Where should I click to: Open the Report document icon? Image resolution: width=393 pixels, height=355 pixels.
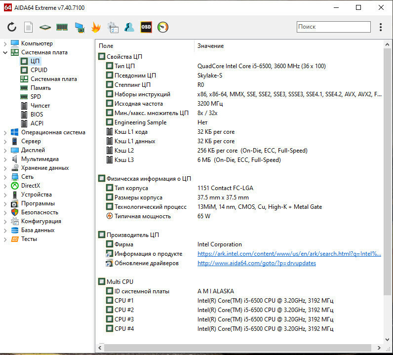pos(29,27)
